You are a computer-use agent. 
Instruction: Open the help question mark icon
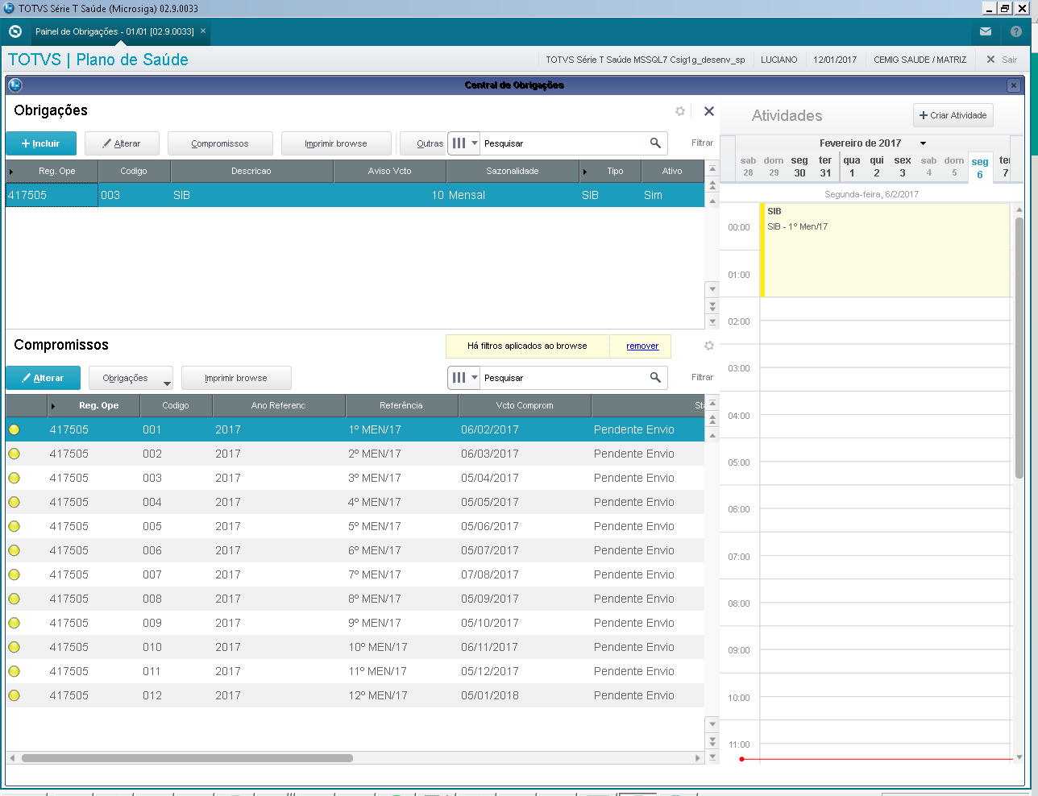point(1016,31)
